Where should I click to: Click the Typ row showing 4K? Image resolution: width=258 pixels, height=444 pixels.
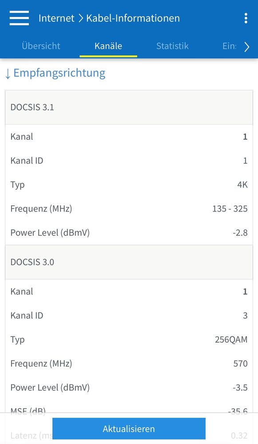(129, 184)
